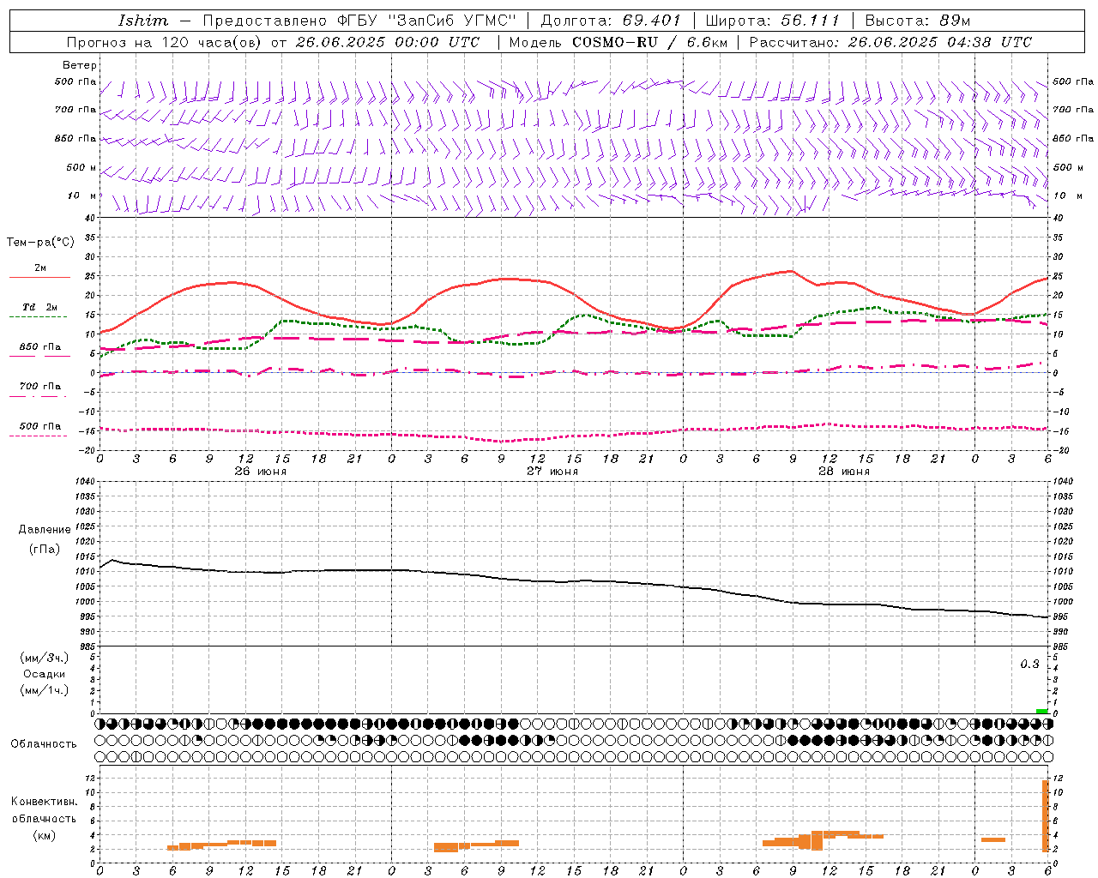The image size is (1098, 878).
Task: Click the longitude value 69.401
Action: click(x=652, y=21)
